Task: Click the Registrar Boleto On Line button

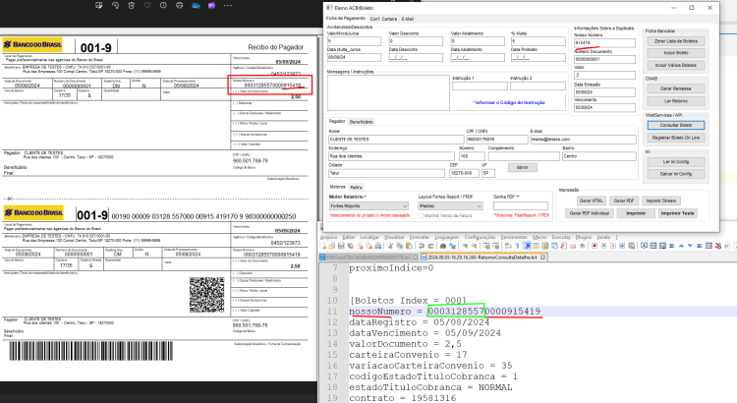Action: (675, 138)
